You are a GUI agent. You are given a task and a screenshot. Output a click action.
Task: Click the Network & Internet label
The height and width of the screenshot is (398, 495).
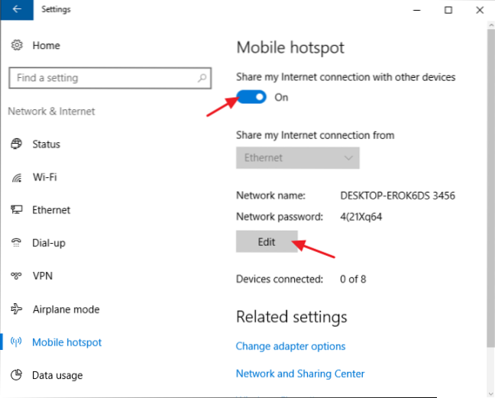tap(51, 111)
